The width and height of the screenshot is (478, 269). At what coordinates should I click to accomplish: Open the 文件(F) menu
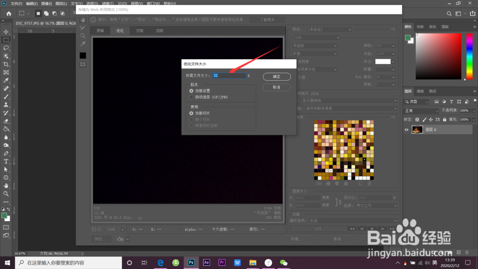click(16, 4)
